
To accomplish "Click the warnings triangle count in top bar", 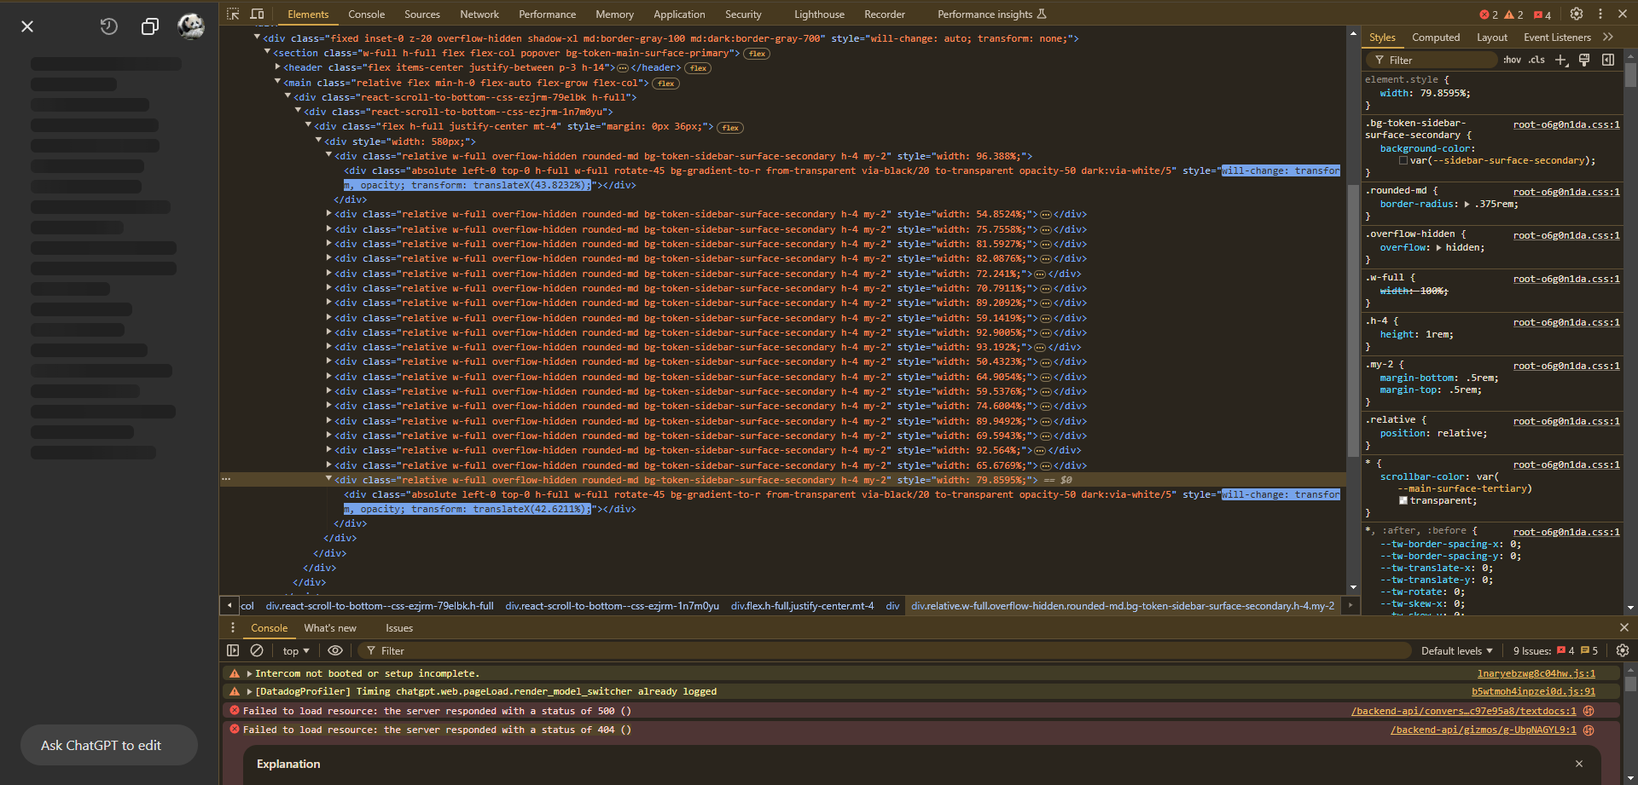I will point(1514,14).
